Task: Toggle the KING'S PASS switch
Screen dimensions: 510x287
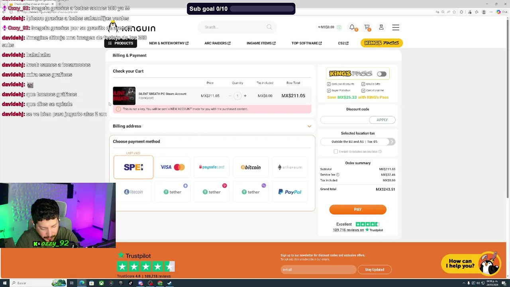Action: [x=382, y=74]
